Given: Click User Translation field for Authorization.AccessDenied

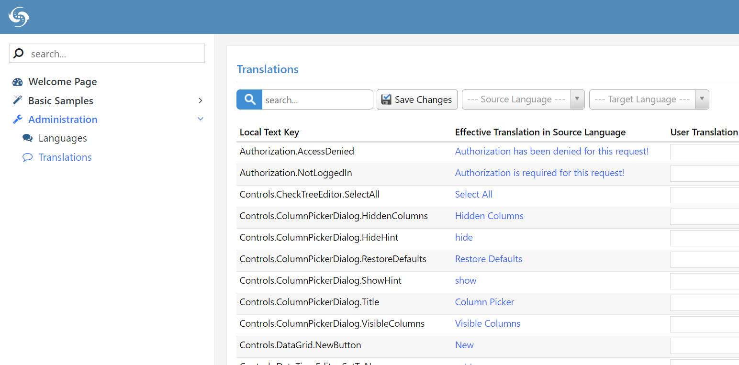Looking at the screenshot, I should pyautogui.click(x=705, y=152).
